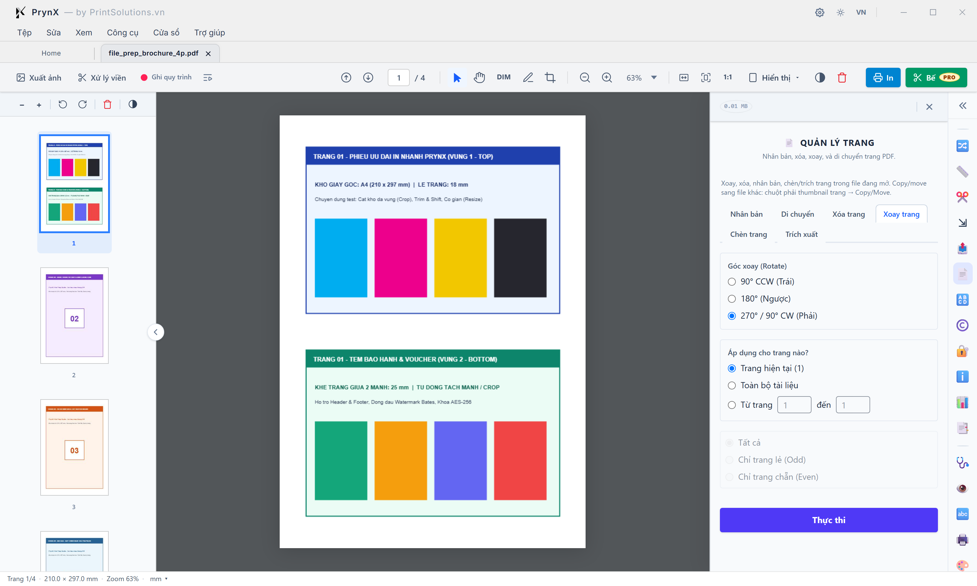Fit page to width

click(x=684, y=78)
